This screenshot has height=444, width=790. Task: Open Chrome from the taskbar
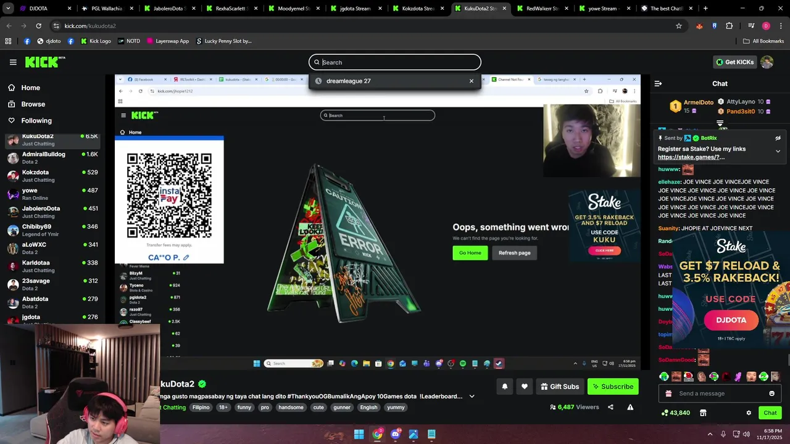[377, 434]
